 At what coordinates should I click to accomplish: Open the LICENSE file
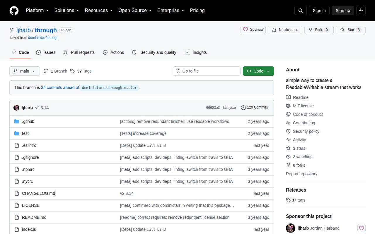(31, 205)
